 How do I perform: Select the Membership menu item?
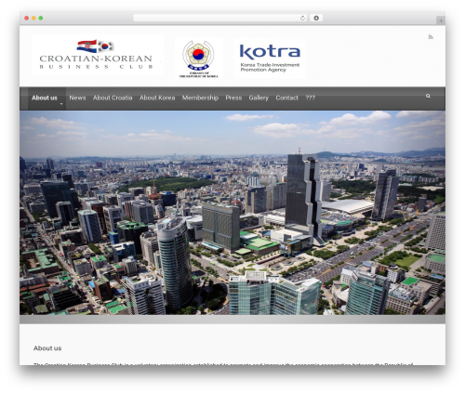200,98
